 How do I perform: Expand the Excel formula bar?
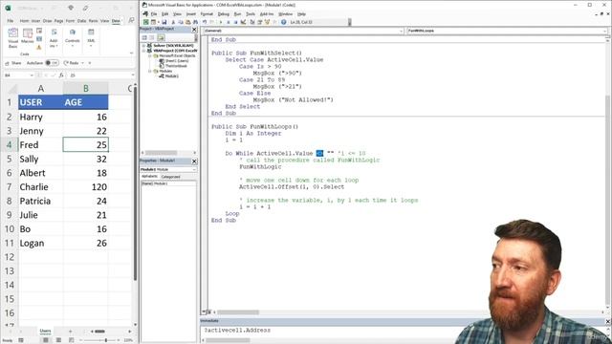(x=133, y=75)
